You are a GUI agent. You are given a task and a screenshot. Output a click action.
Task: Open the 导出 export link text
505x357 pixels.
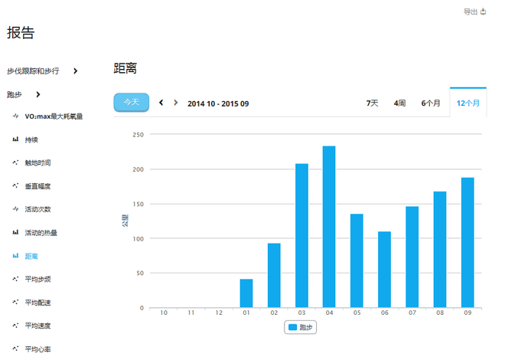tap(471, 12)
